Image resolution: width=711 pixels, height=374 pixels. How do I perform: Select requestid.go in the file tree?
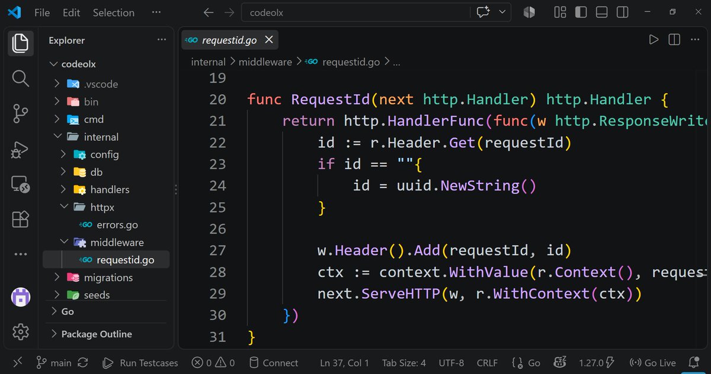106,260
